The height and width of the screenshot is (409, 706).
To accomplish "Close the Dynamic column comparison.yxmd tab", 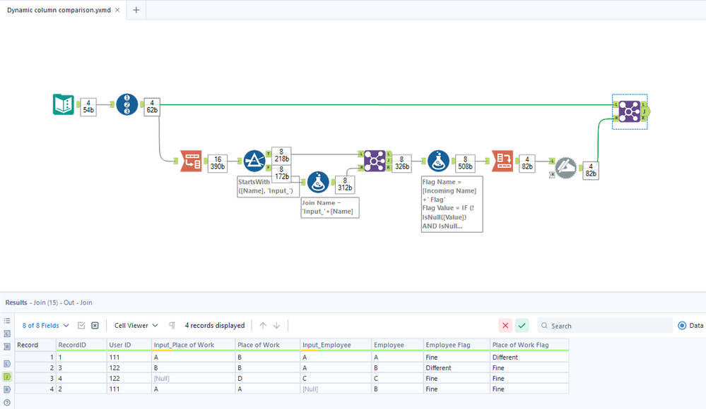I will 117,10.
